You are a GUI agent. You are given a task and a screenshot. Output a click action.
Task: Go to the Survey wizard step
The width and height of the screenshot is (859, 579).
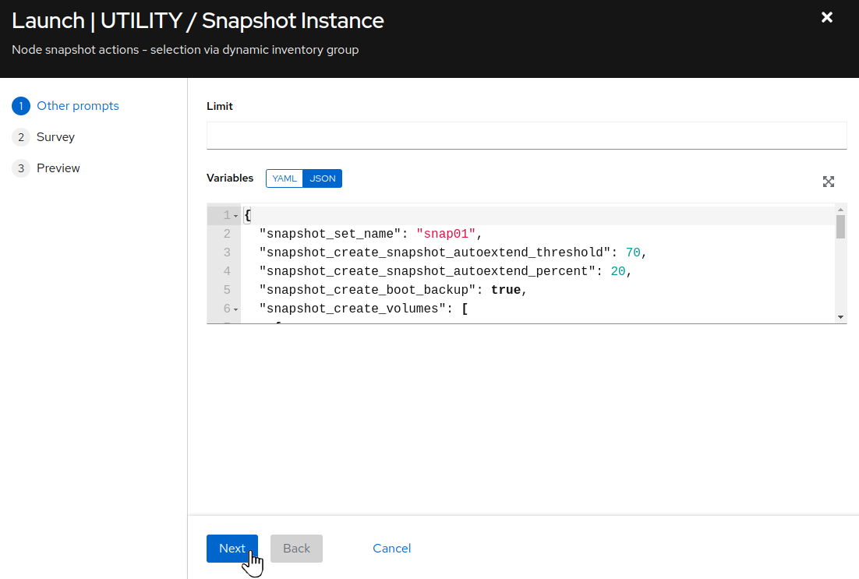pyautogui.click(x=55, y=137)
